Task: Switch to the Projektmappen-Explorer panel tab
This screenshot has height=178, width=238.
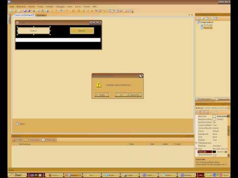Action: 206,99
